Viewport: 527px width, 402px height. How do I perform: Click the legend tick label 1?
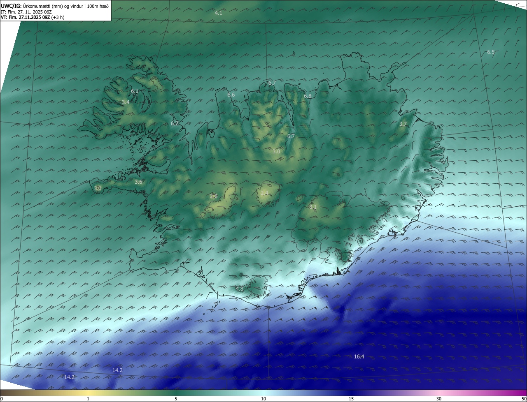pyautogui.click(x=88, y=399)
